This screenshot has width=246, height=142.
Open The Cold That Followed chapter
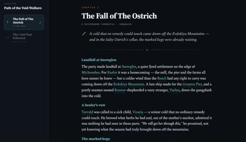tap(24, 38)
